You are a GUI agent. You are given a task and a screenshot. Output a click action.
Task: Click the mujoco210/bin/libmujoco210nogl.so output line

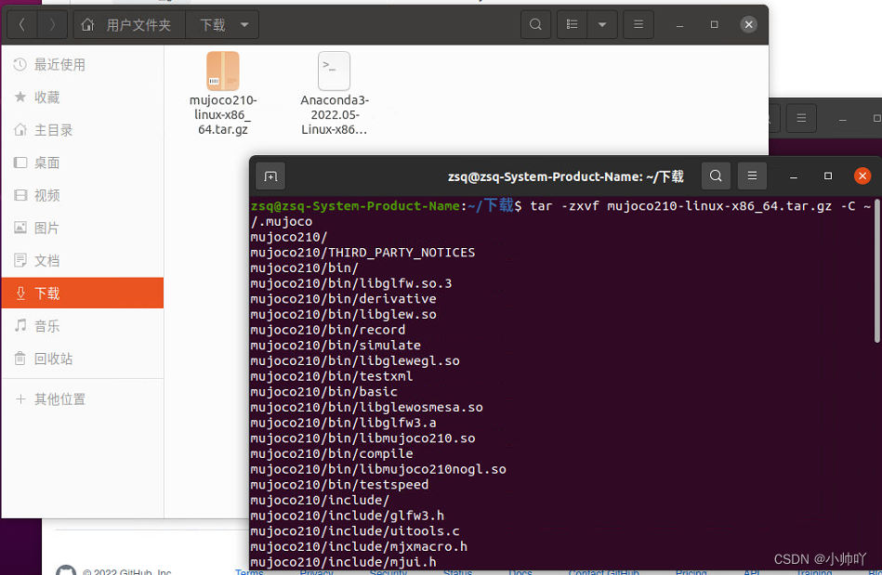point(378,469)
